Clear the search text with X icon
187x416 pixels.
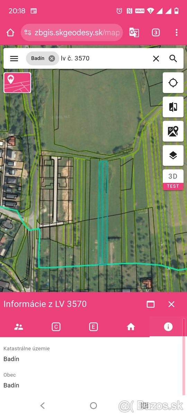156,59
